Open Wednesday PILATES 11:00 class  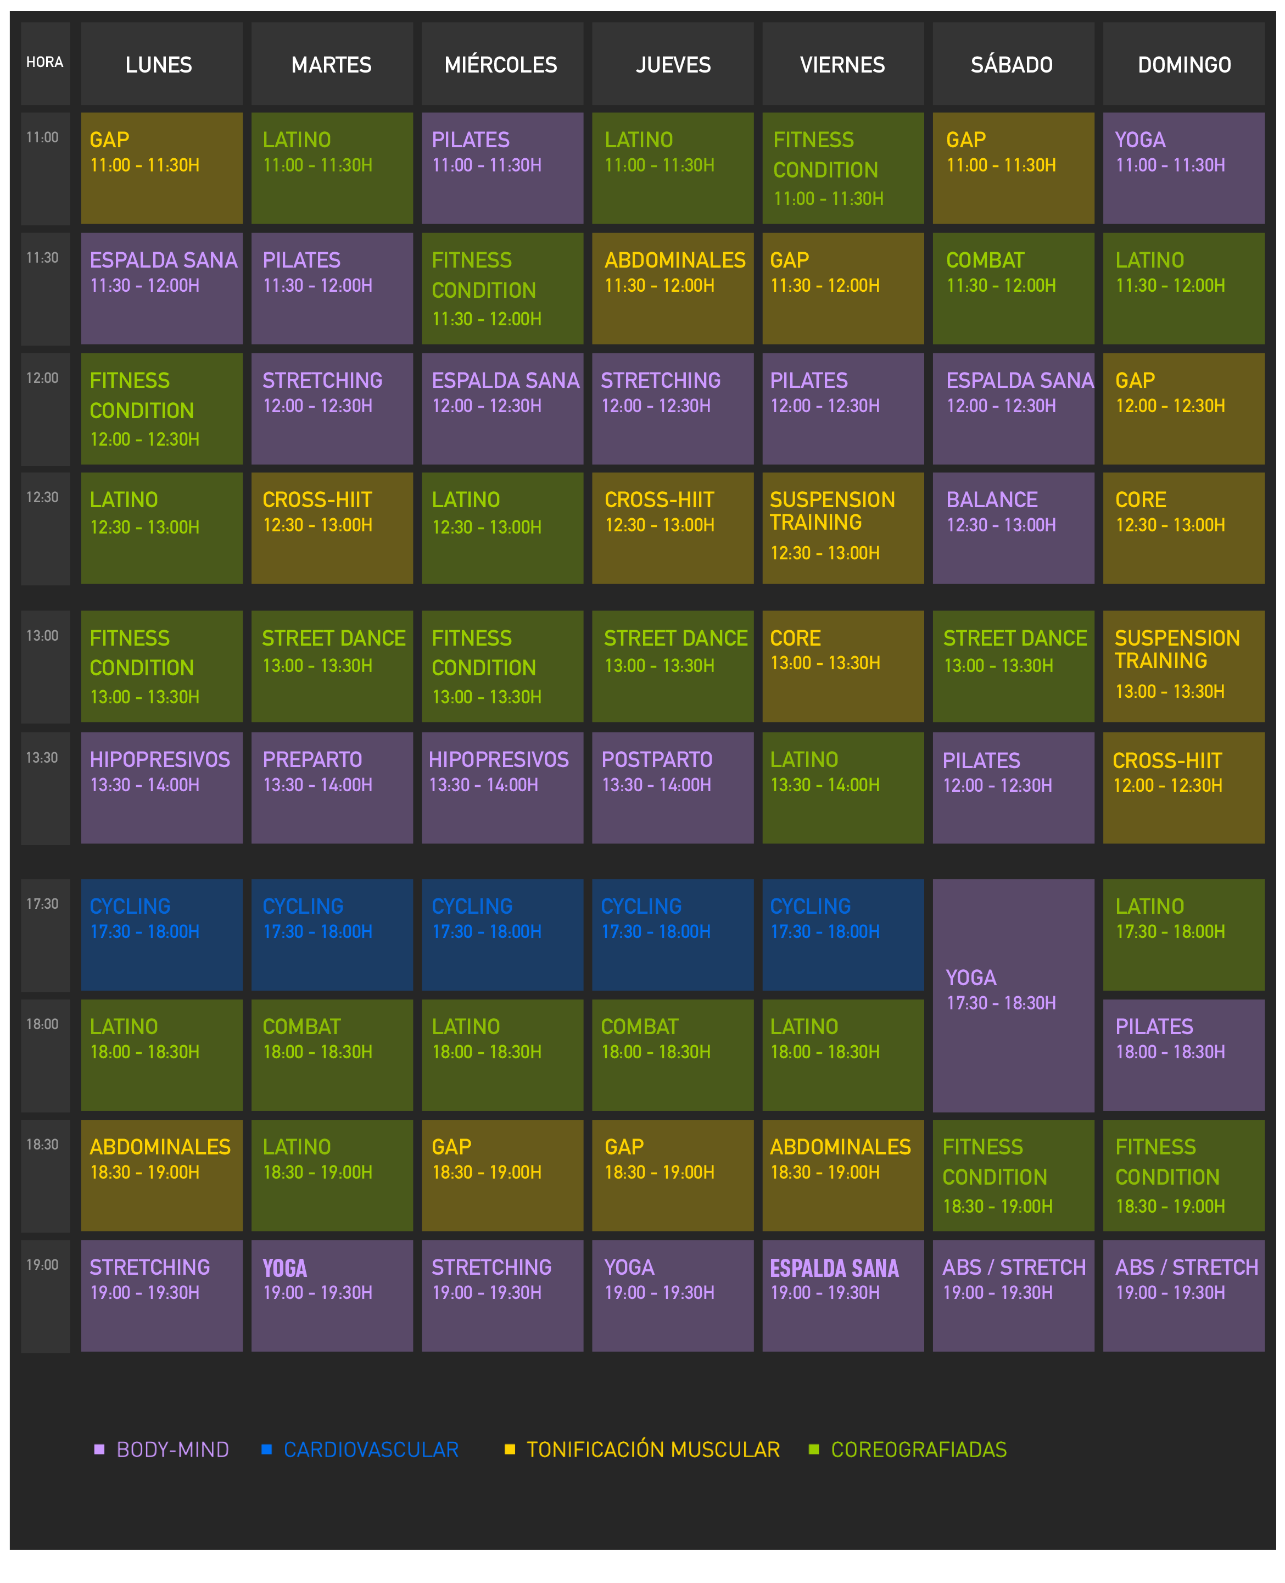click(502, 168)
